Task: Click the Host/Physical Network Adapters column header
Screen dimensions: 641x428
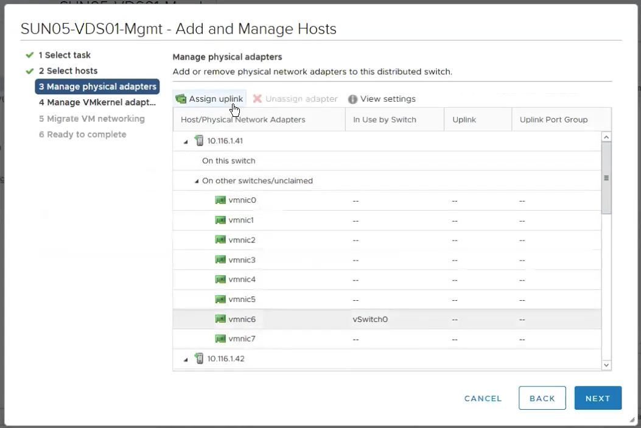Action: tap(259, 120)
